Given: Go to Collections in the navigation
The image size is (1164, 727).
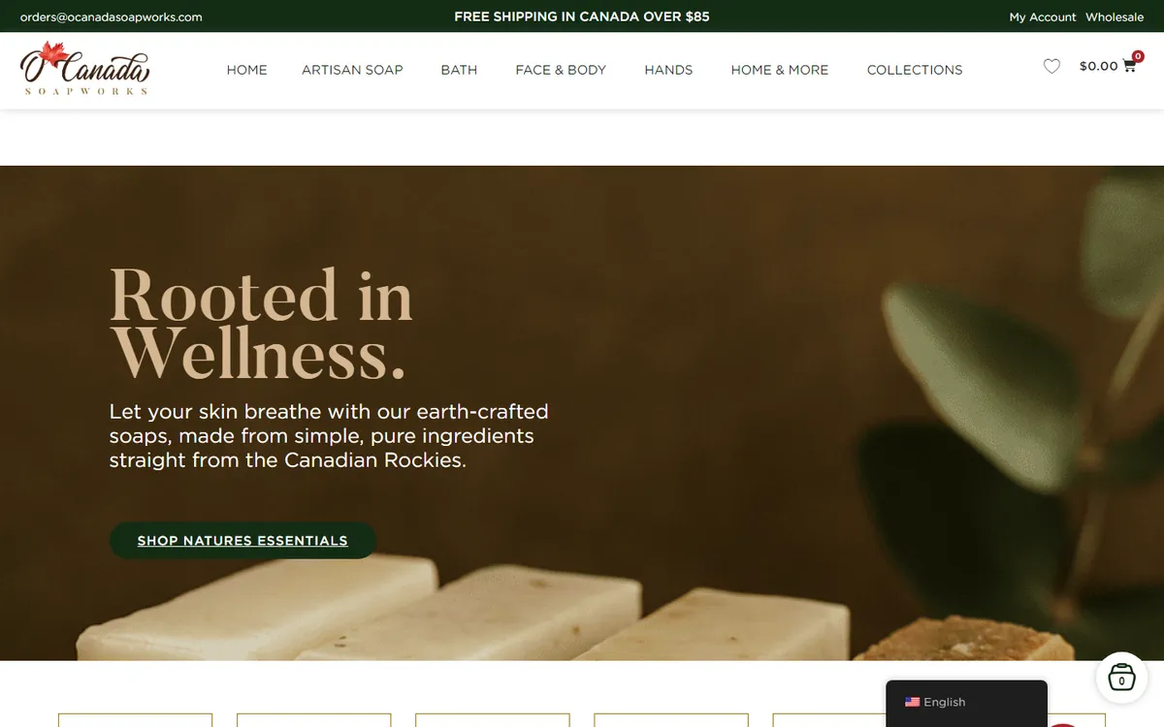Looking at the screenshot, I should 915,70.
